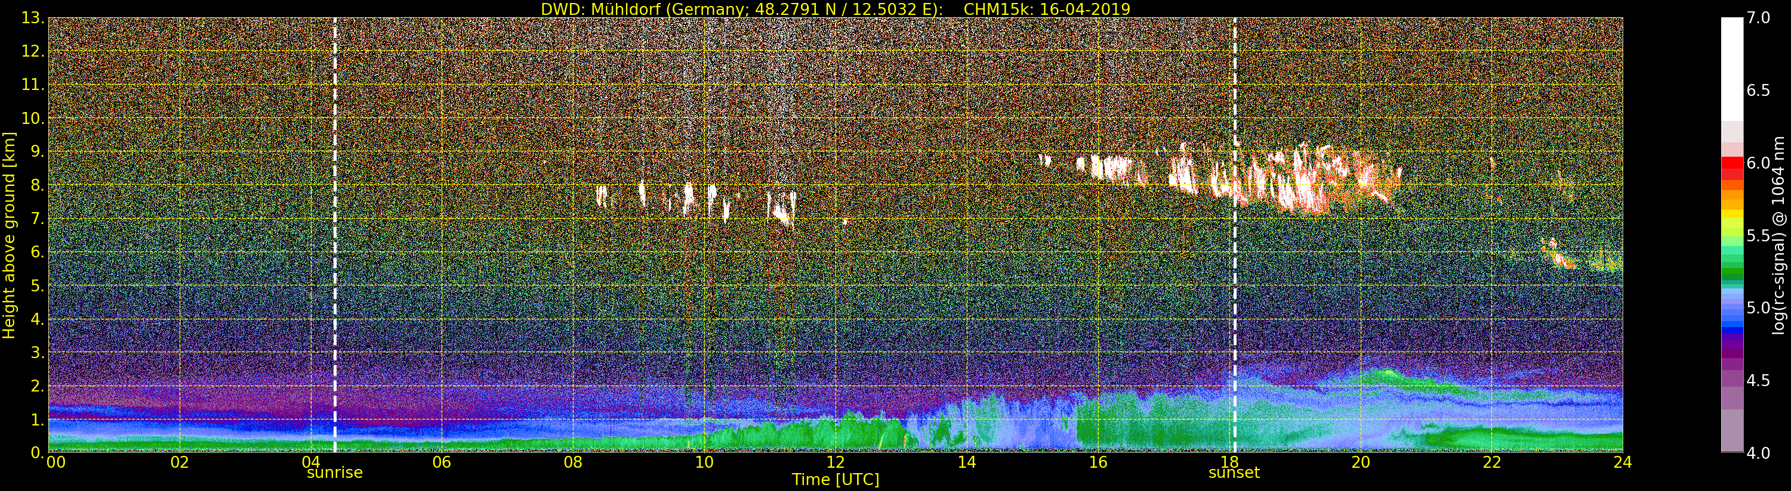Select the height-axis tick label '3.'

[x=37, y=352]
